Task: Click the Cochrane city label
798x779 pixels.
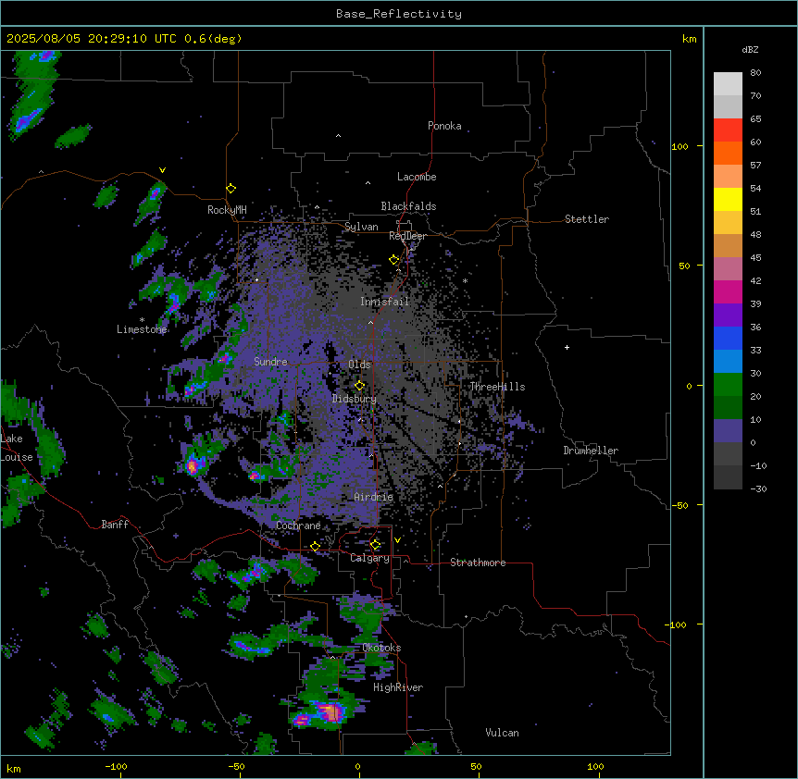Action: click(x=298, y=526)
